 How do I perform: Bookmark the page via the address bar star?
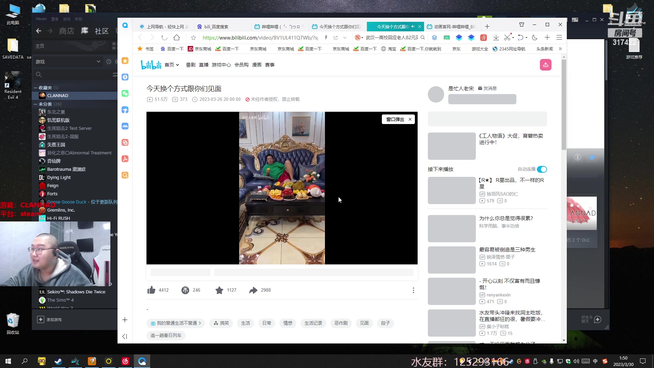coord(193,38)
